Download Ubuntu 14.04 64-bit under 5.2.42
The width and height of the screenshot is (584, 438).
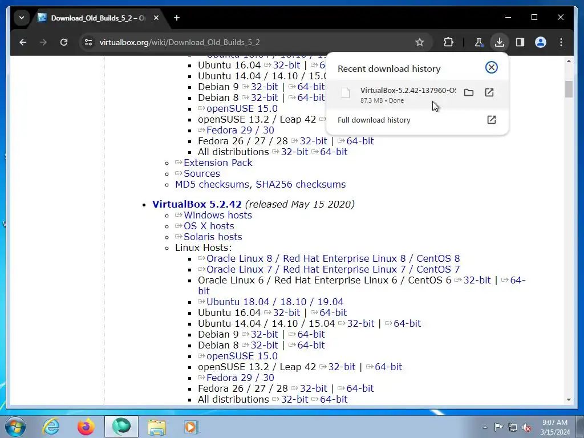pos(407,323)
